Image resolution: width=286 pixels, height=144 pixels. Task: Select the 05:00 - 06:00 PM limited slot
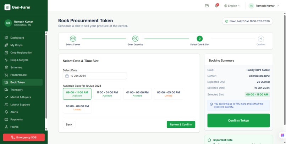(x=77, y=108)
